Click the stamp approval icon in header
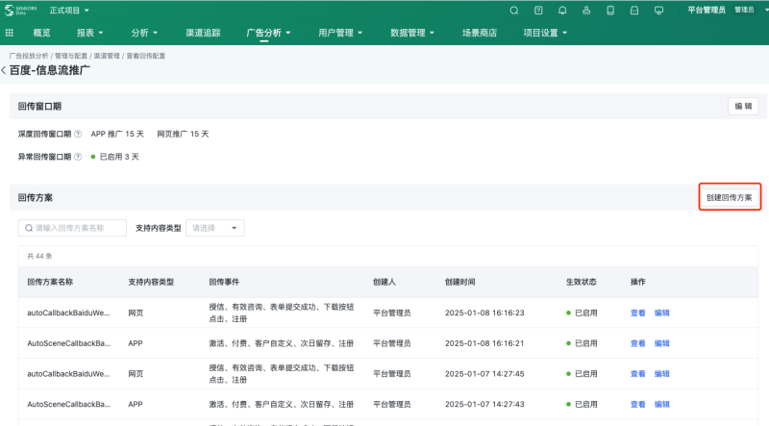Screen dimensions: 769x426 [586, 11]
